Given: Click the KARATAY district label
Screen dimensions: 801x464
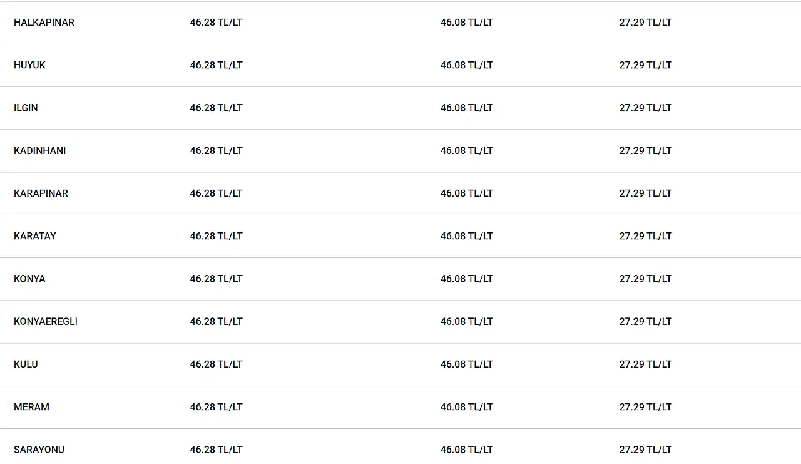Looking at the screenshot, I should click(35, 236).
